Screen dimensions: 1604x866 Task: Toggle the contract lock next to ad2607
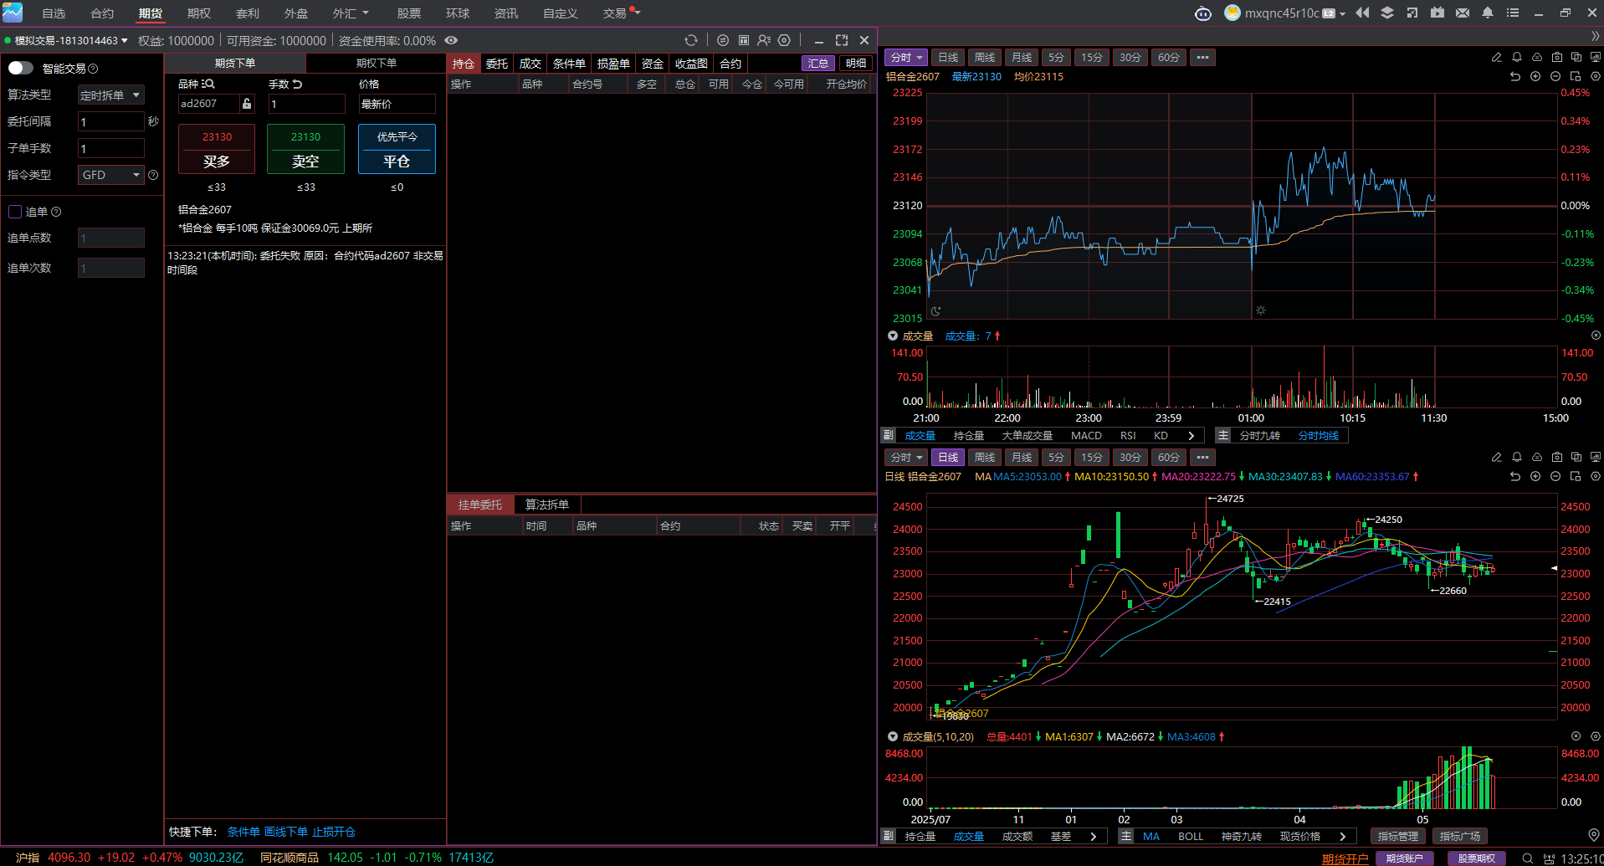[247, 104]
